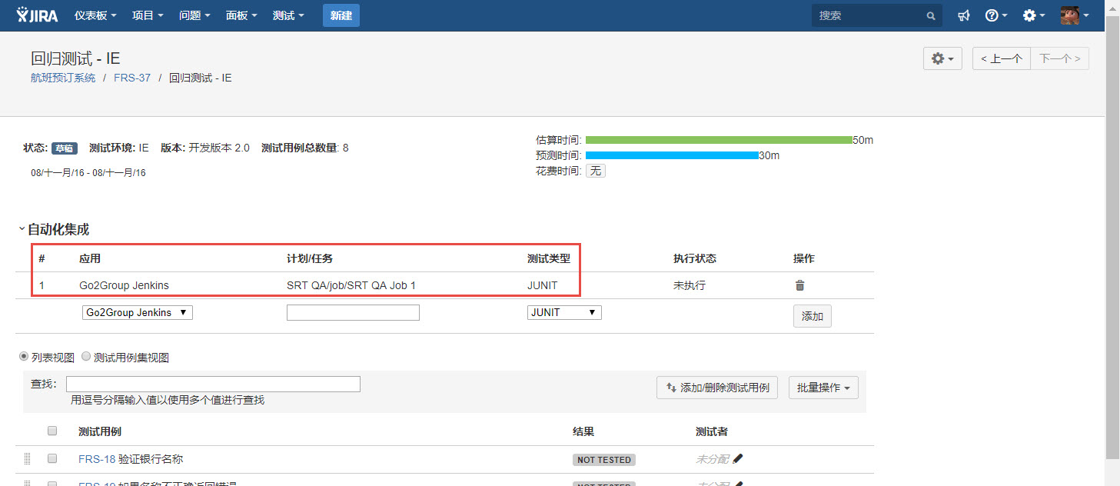
Task: Click the 计划/任务 input field
Action: click(x=353, y=312)
